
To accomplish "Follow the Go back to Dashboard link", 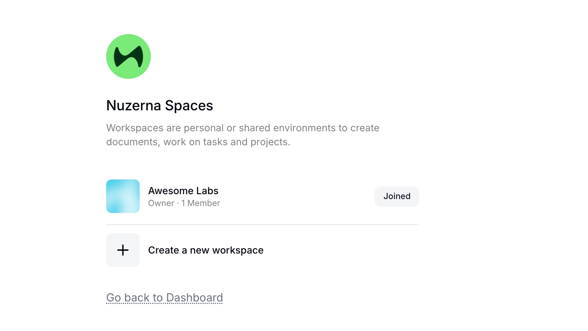I will (165, 298).
